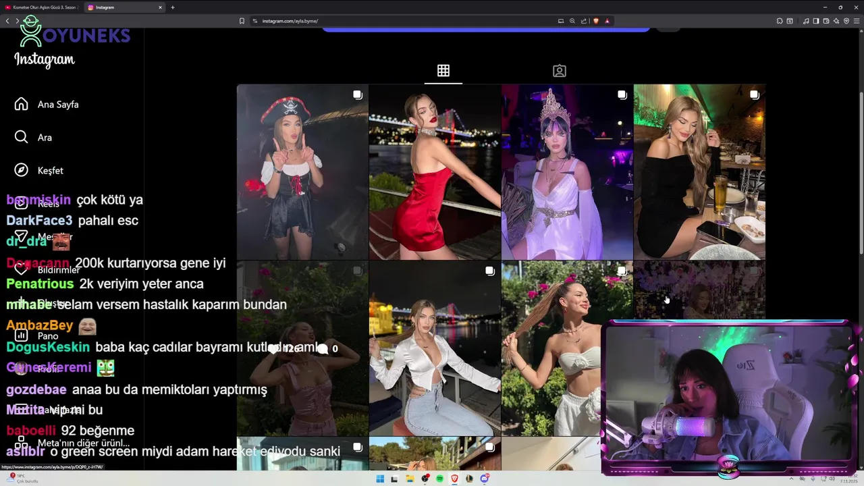Open pirate hat costume post
The width and height of the screenshot is (864, 486).
302,171
